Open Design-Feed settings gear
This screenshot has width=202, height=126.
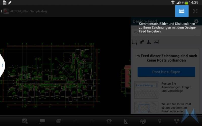click(196, 21)
